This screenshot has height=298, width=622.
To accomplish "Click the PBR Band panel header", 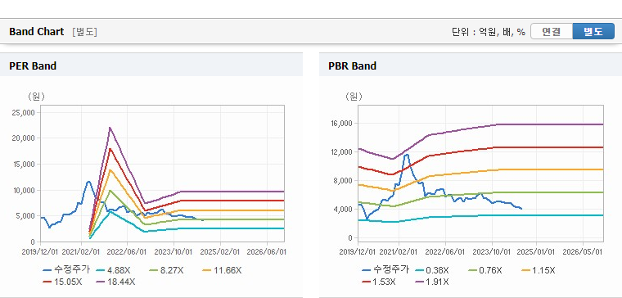I will 471,65.
